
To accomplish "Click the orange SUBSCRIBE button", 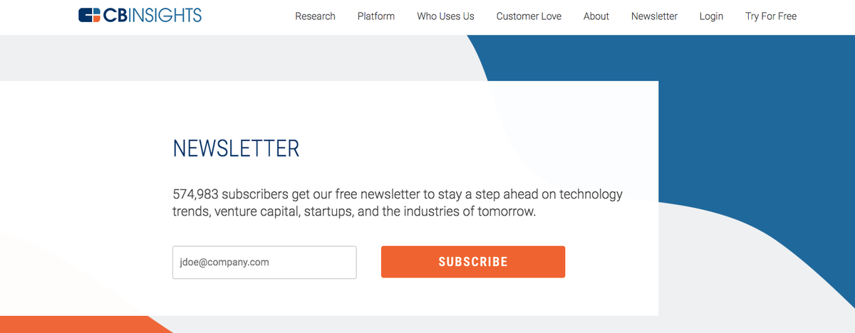I will pyautogui.click(x=473, y=262).
